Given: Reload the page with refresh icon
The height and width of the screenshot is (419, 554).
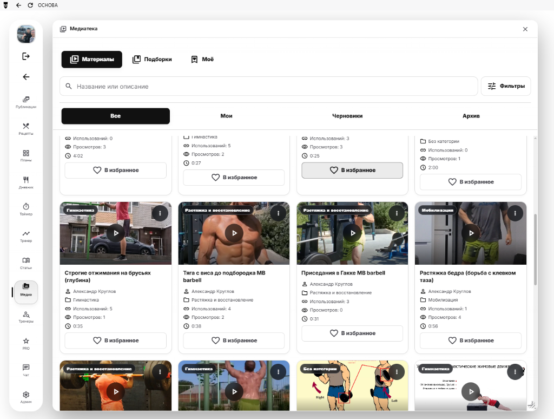Looking at the screenshot, I should click(30, 5).
